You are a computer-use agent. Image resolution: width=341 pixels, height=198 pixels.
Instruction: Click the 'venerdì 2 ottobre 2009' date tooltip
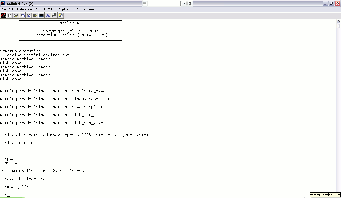pyautogui.click(x=325, y=195)
